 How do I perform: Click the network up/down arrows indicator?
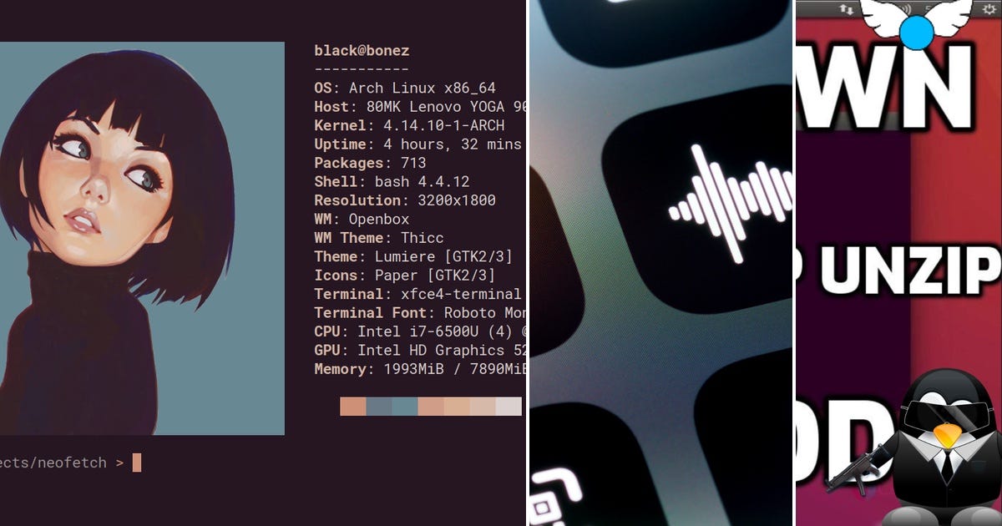click(846, 8)
